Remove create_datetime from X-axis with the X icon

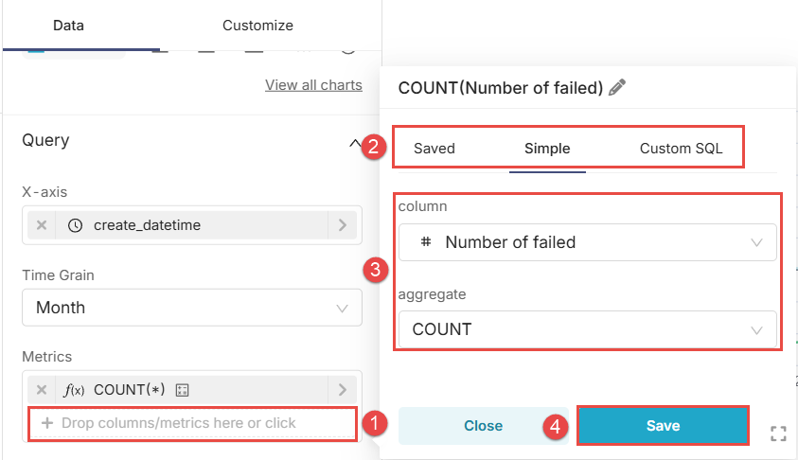42,225
